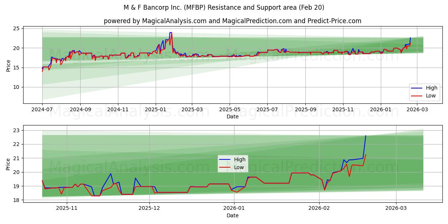
Task: Click the top chart x-axis label 2025-03
Action: click(192, 110)
